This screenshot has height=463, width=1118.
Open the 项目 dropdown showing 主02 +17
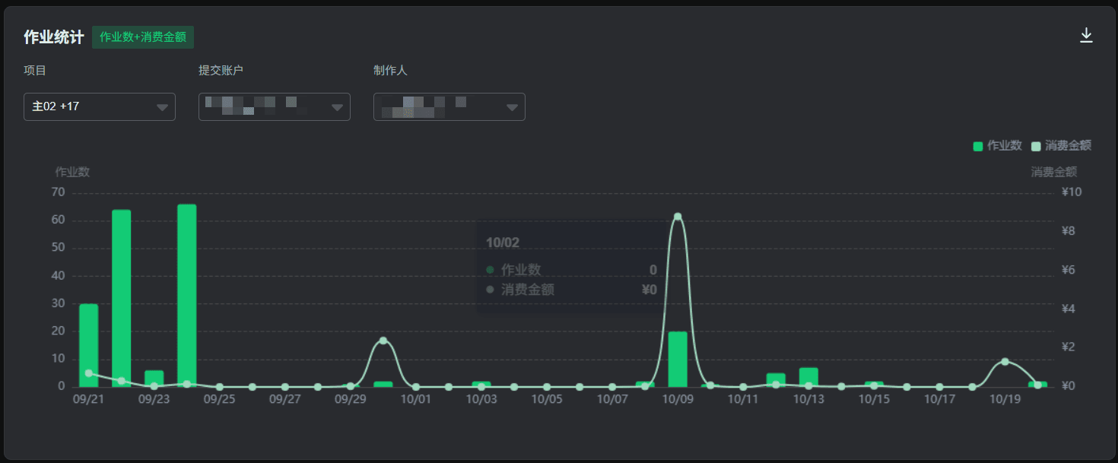[x=100, y=106]
